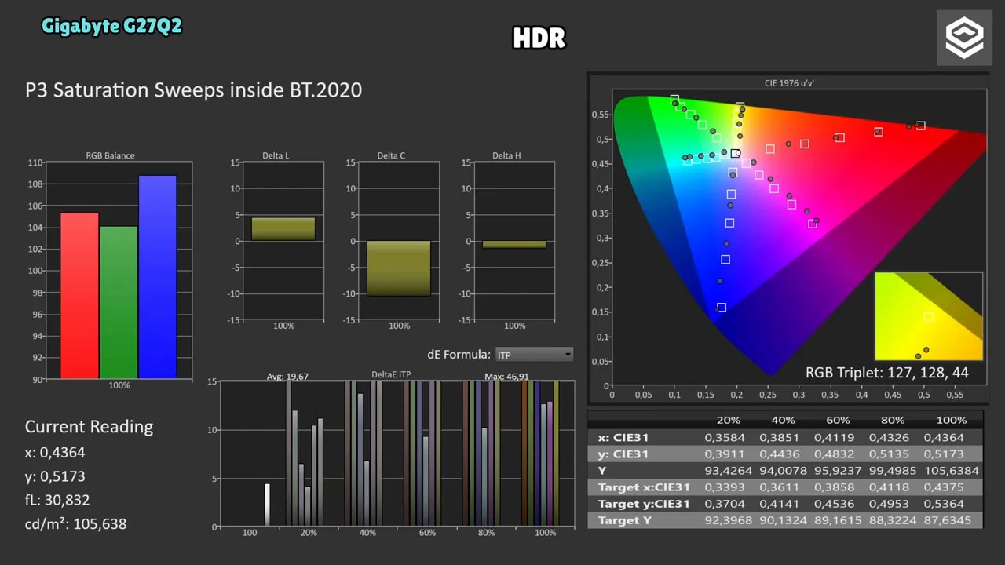Click the 20% column header in data table
The image size is (1005, 565).
point(729,420)
